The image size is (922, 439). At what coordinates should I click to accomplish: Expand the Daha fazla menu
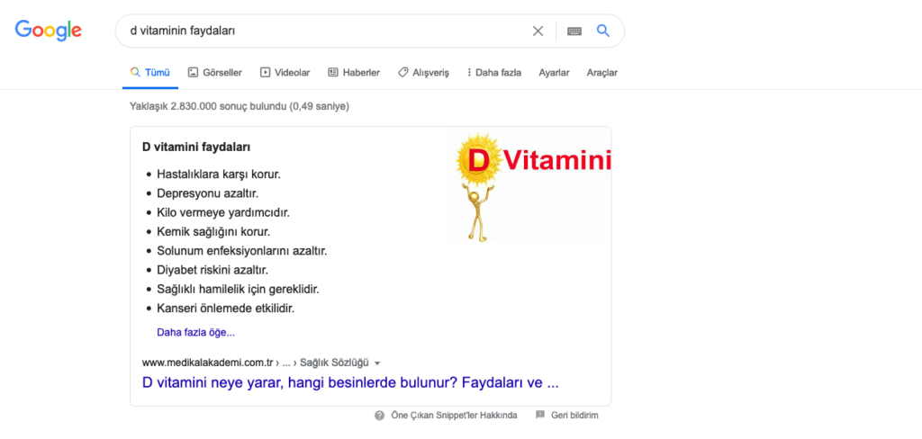pyautogui.click(x=493, y=72)
